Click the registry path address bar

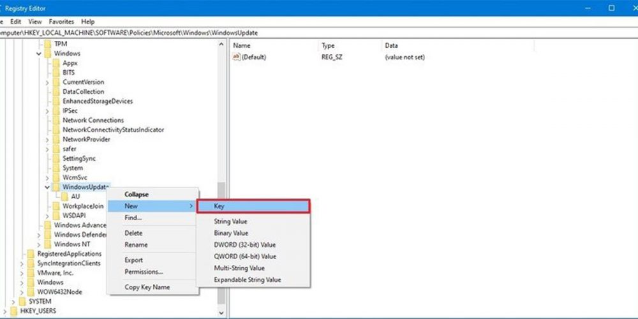pyautogui.click(x=255, y=33)
